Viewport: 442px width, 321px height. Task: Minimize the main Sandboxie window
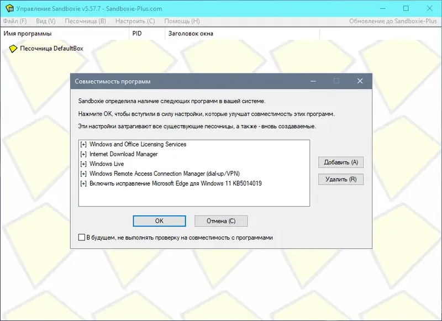(x=382, y=8)
